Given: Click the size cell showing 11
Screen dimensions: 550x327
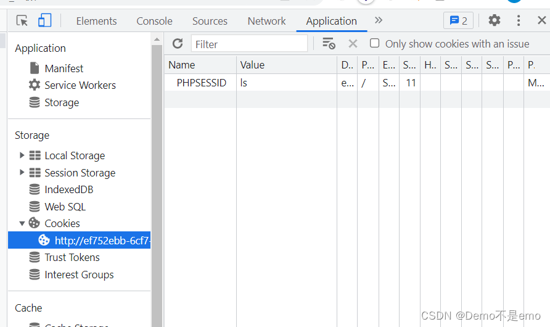Looking at the screenshot, I should [409, 83].
